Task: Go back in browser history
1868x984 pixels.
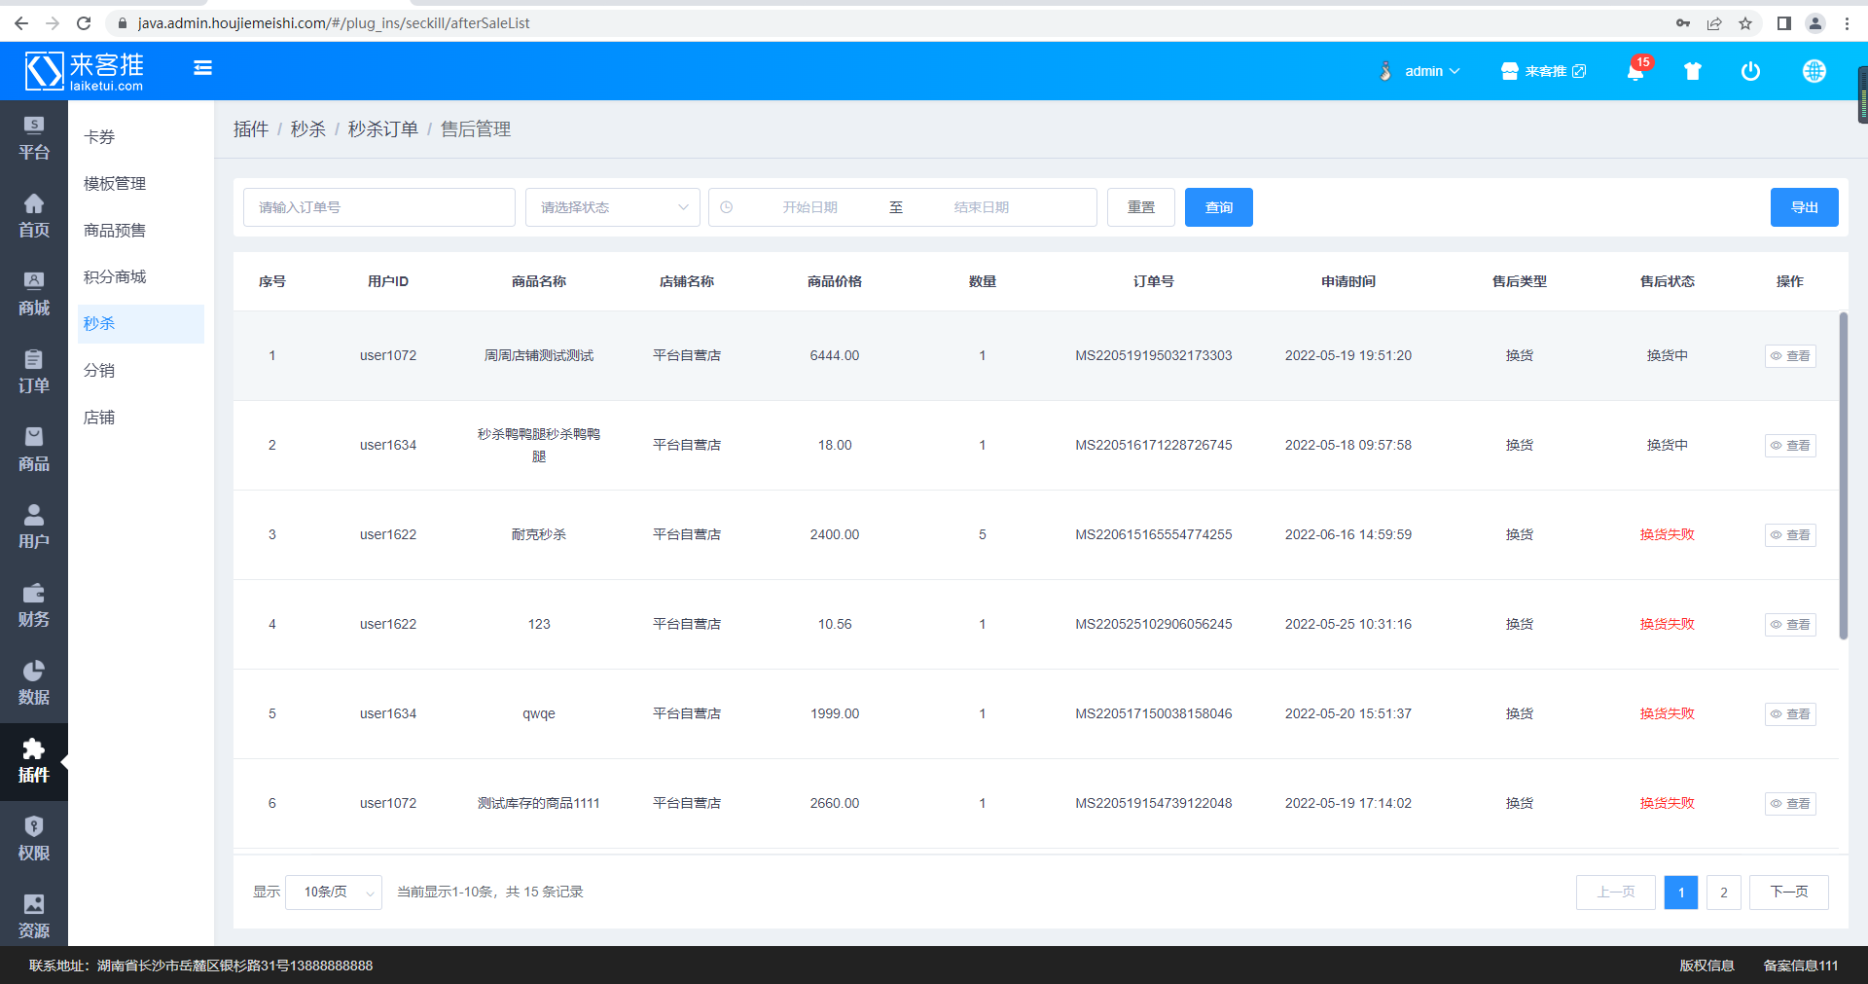Action: click(x=21, y=23)
